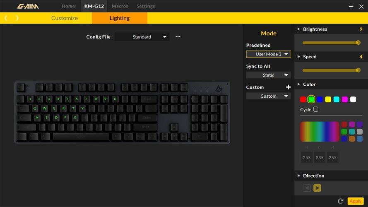Click the lit E key on keyboard
The width and height of the screenshot is (368, 207).
click(54, 108)
